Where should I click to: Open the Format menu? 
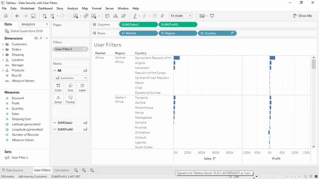click(97, 8)
